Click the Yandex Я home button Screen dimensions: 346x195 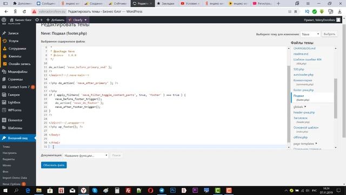coord(15,11)
